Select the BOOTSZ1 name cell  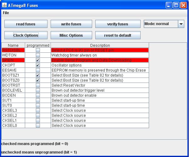tap(13, 75)
